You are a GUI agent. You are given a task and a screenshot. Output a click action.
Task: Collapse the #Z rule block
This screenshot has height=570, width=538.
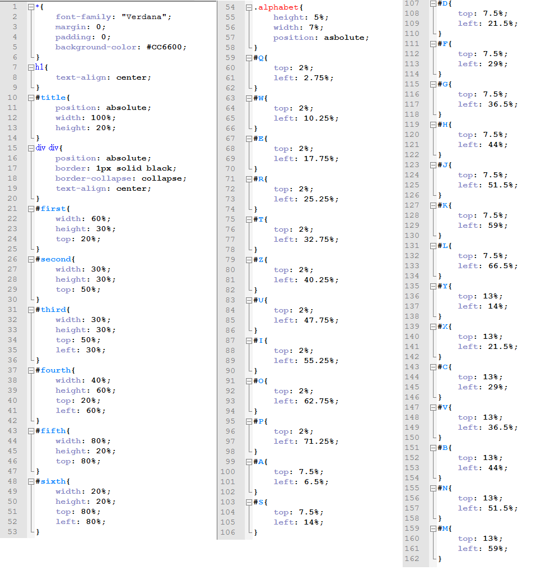tap(249, 260)
